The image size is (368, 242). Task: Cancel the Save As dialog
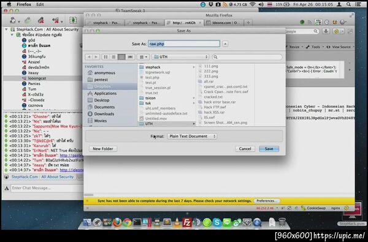tap(245, 149)
